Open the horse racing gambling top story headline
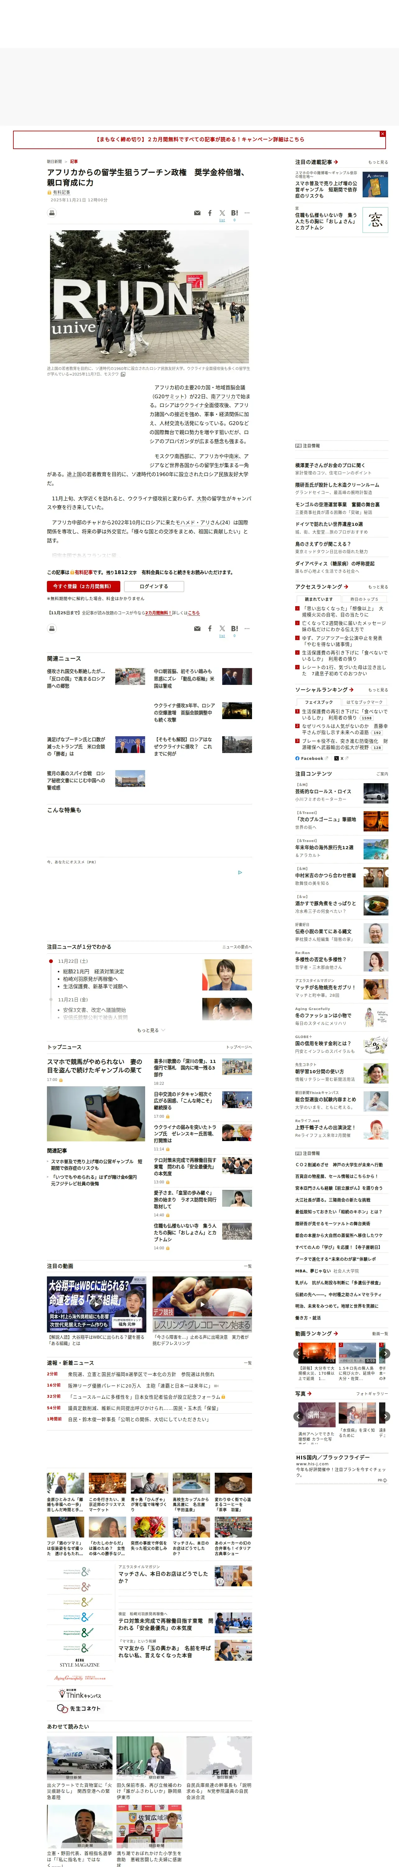 95,1065
